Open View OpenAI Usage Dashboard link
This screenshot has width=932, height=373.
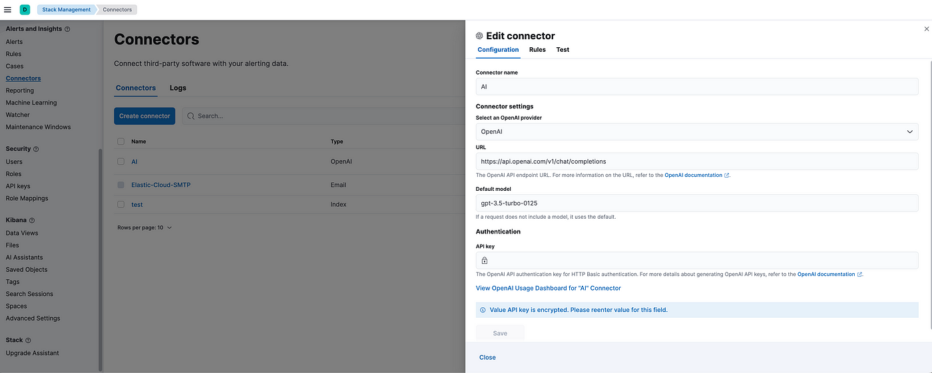coord(548,289)
